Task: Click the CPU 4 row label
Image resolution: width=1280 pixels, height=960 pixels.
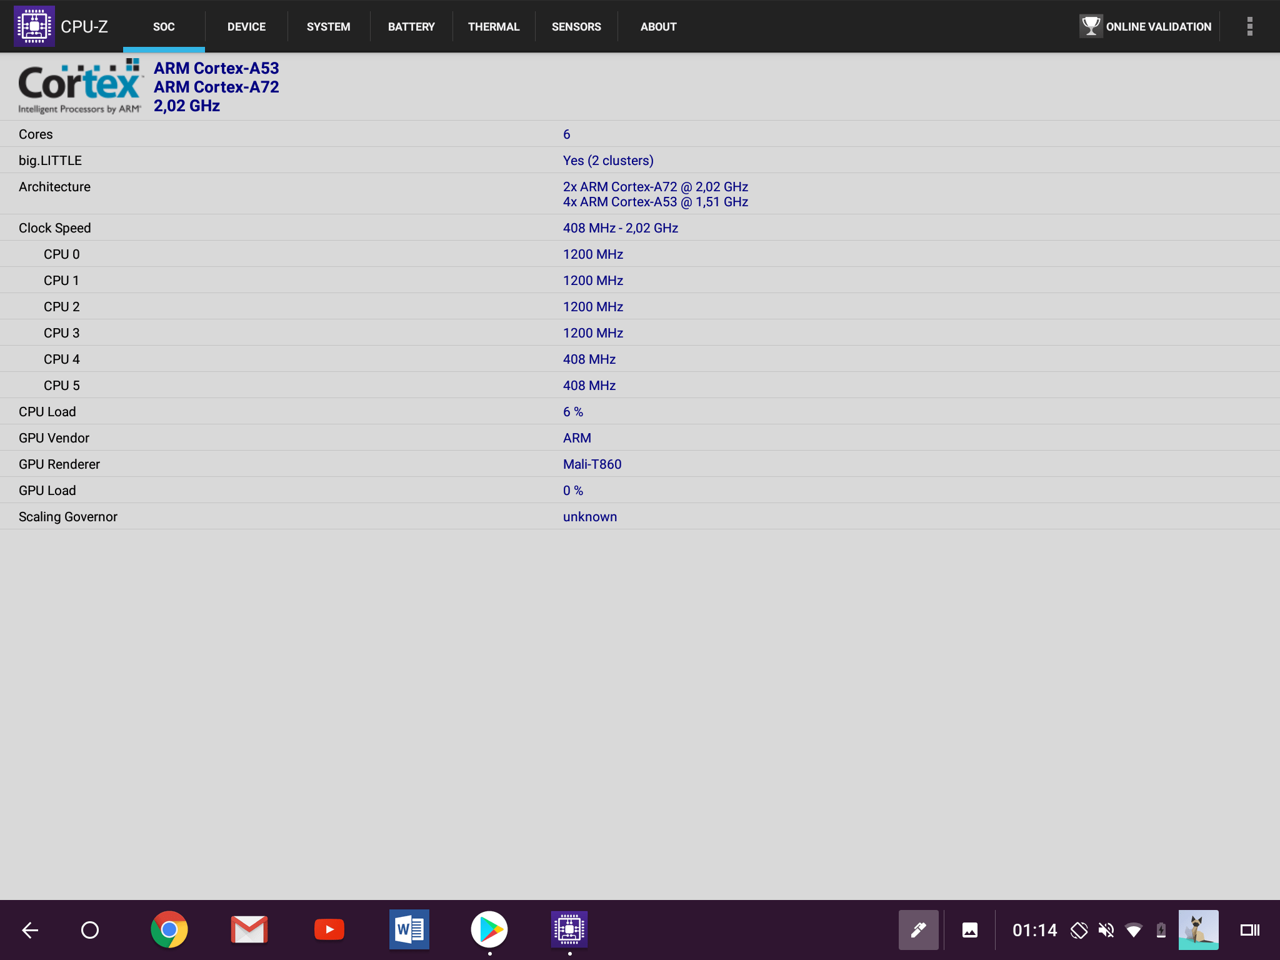Action: (x=62, y=359)
